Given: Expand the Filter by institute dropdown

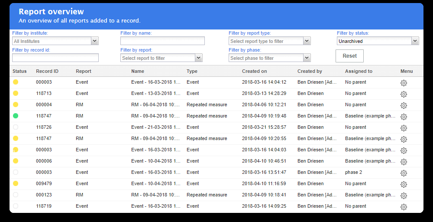Looking at the screenshot, I should coord(94,41).
